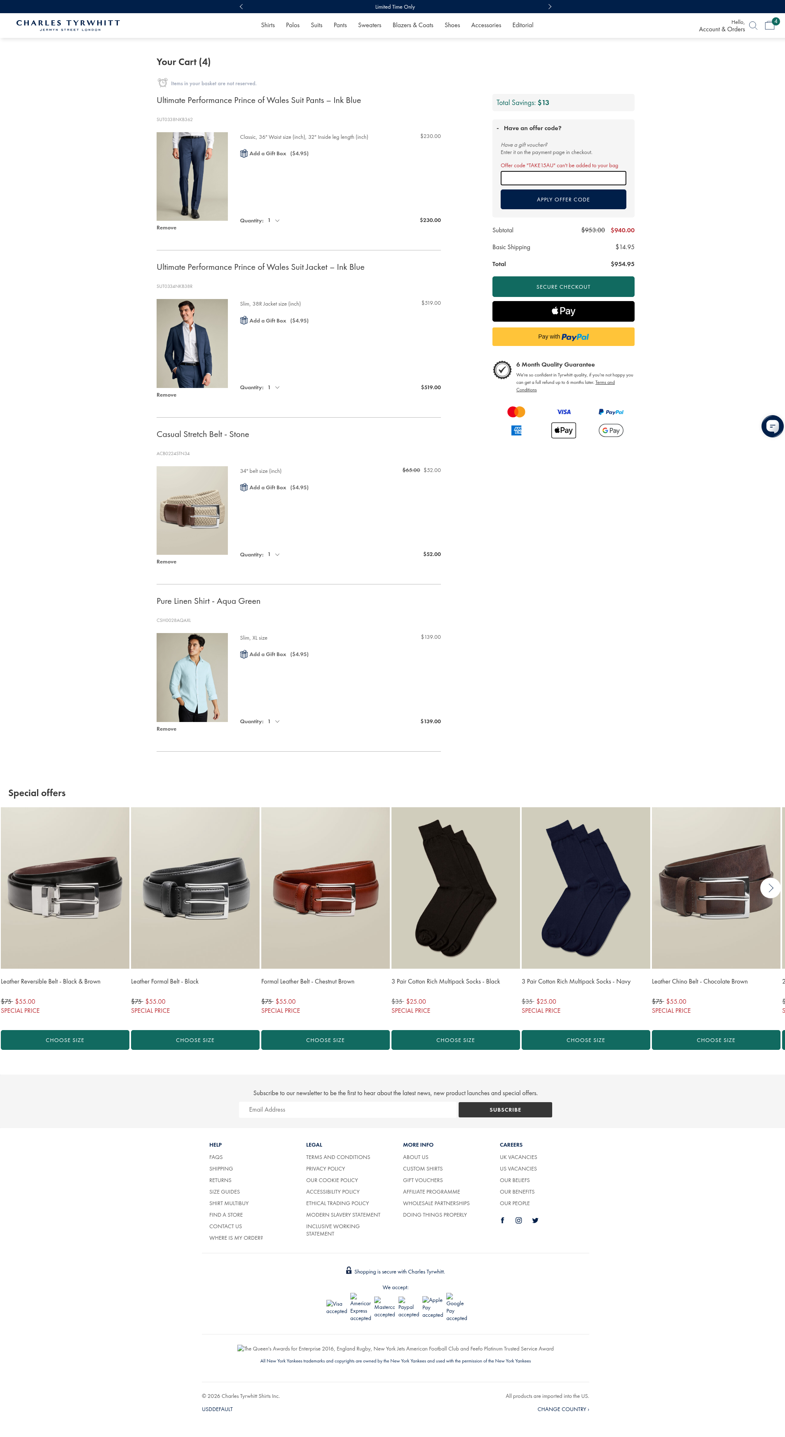Show next banner with right arrow

tap(550, 7)
